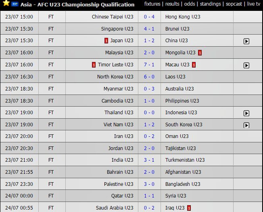This screenshot has height=212, width=263.
Task: Play stream for Viet Nam vs South Korea
Action: click(246, 126)
